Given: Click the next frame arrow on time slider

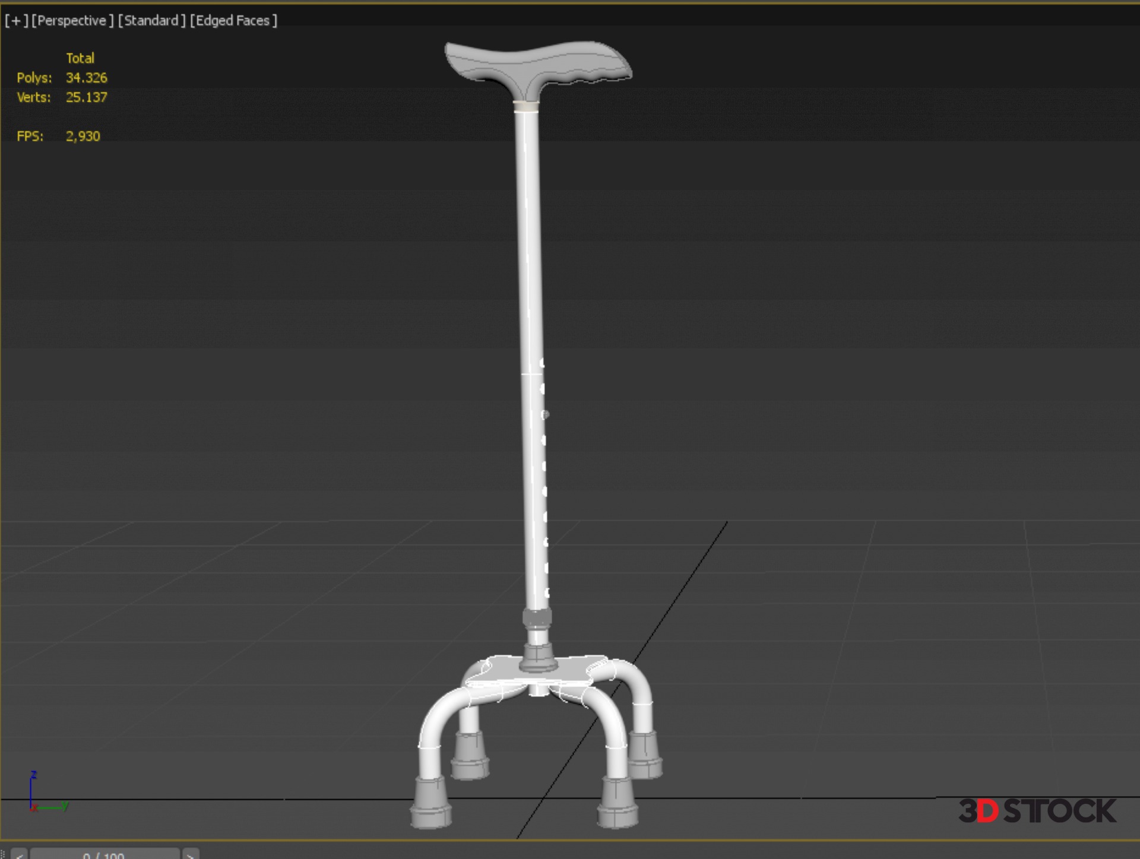Looking at the screenshot, I should [x=191, y=855].
